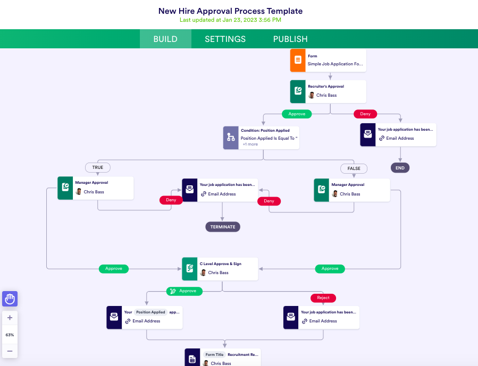This screenshot has height=366, width=478.
Task: Select the BUILD tab
Action: pos(165,39)
